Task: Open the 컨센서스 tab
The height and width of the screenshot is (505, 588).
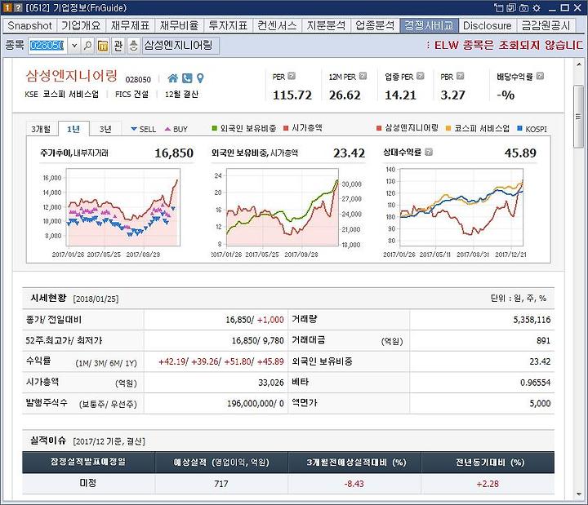Action: [x=277, y=25]
